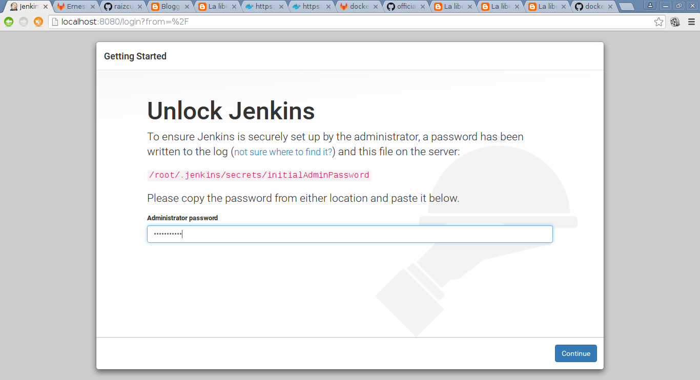Close the Jenkins tab

click(x=45, y=7)
